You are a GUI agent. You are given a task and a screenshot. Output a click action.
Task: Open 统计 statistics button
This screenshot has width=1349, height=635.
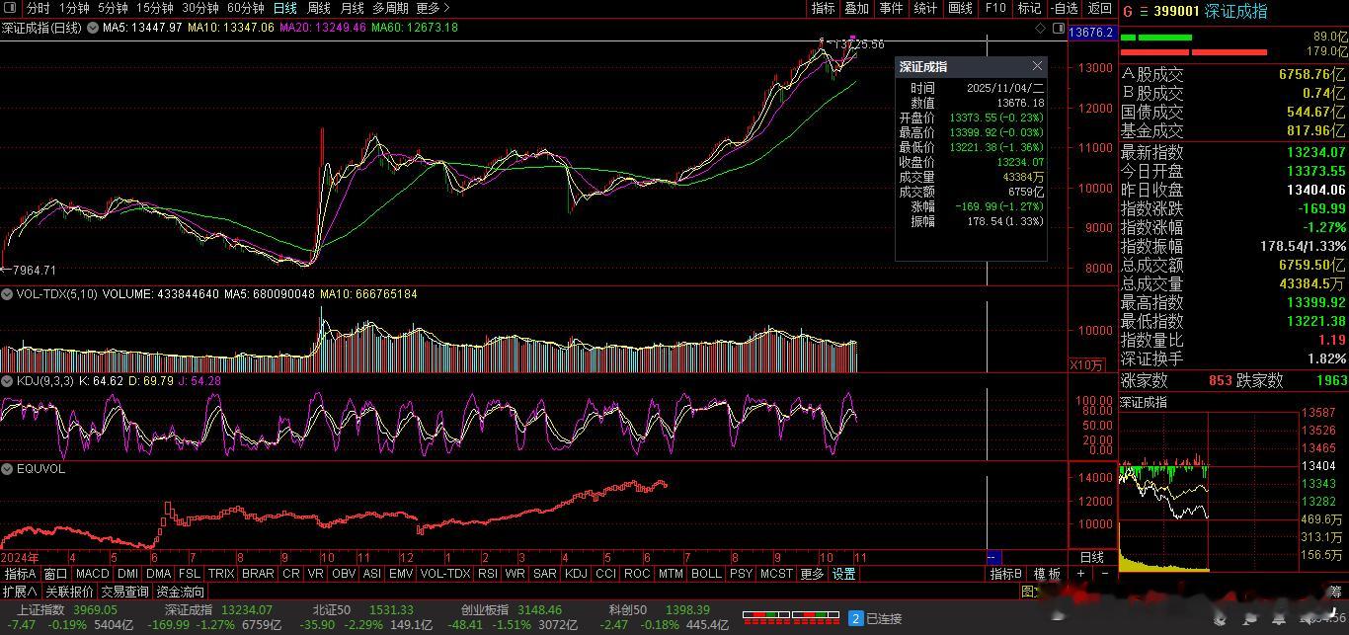925,8
